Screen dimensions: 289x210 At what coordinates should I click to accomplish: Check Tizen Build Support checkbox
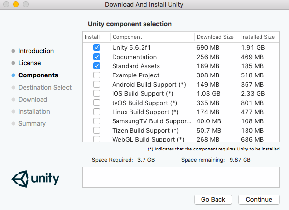pos(97,130)
